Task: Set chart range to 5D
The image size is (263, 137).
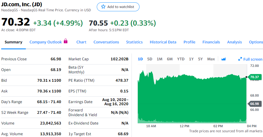Action: [x=150, y=59]
